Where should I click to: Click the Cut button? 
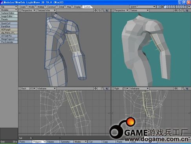click(x=95, y=142)
